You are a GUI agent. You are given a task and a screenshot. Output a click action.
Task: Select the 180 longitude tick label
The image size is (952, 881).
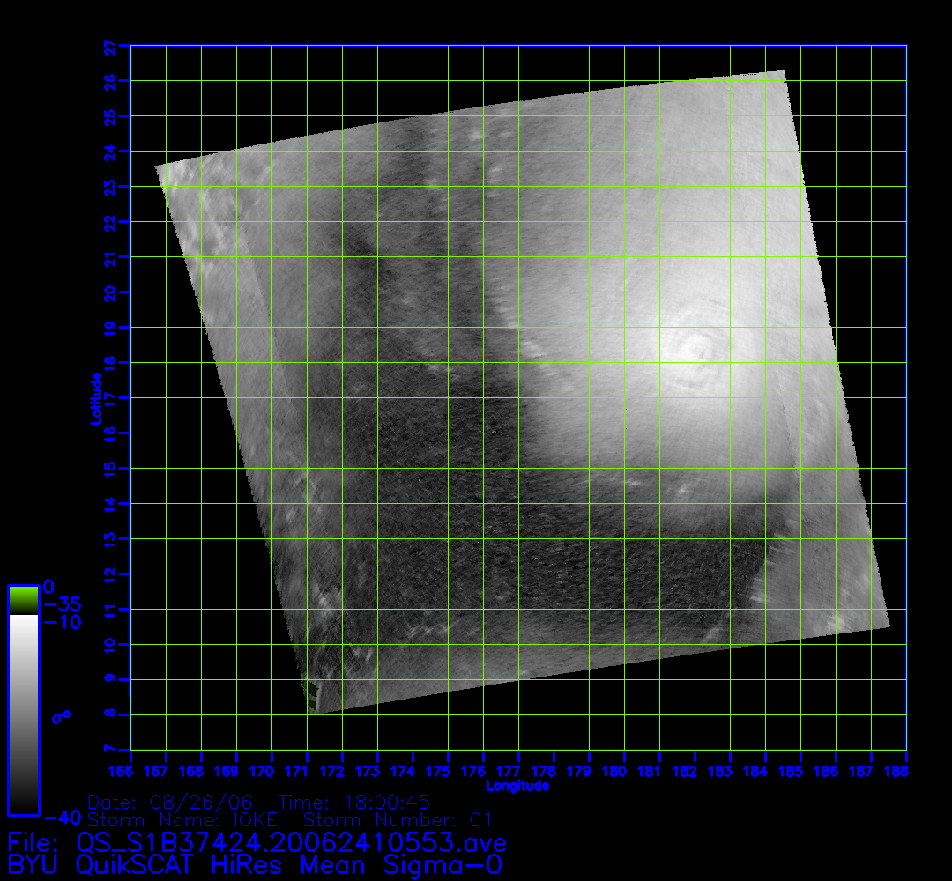click(x=624, y=772)
